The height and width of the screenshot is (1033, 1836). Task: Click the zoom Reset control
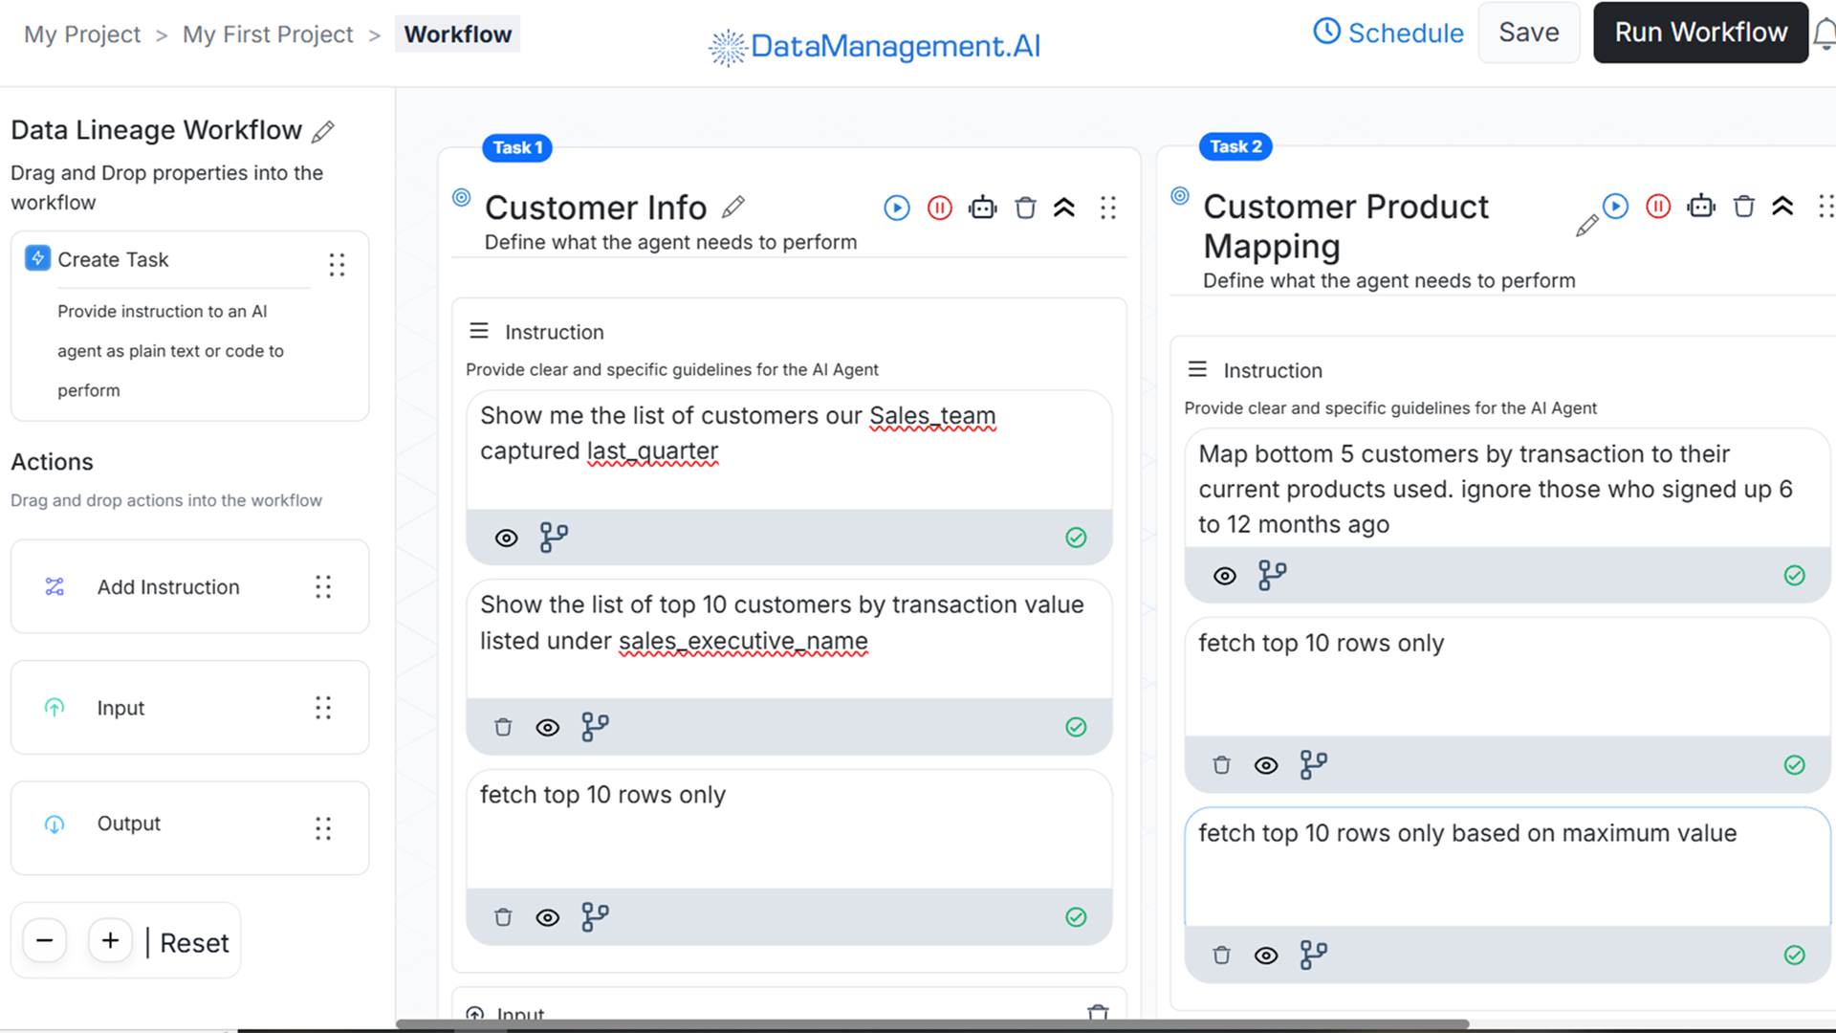coord(193,942)
